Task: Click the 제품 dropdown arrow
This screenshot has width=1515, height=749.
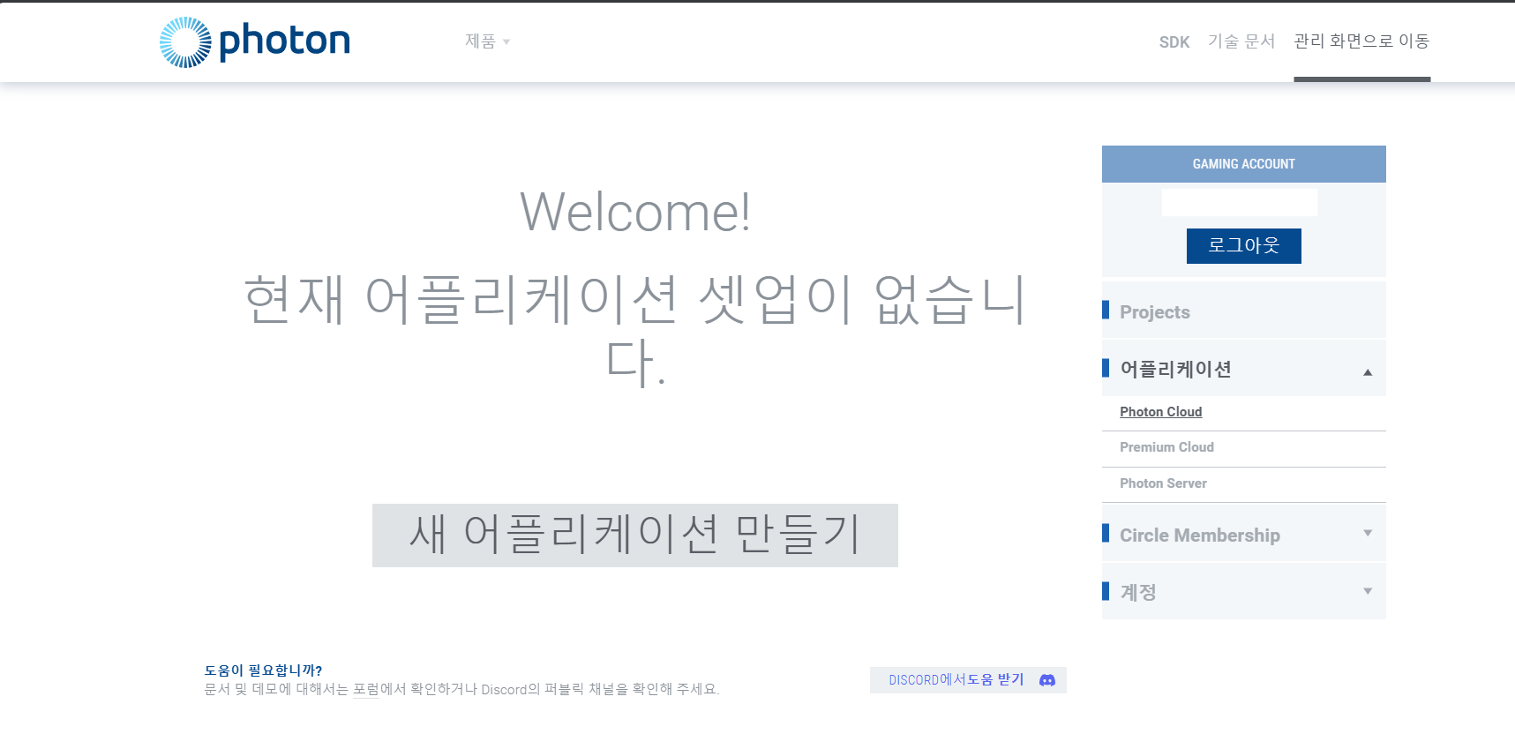Action: click(x=506, y=41)
